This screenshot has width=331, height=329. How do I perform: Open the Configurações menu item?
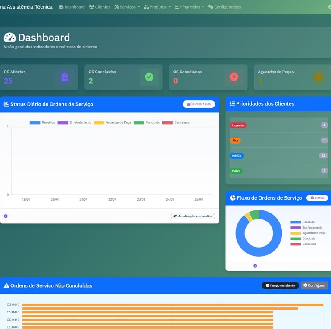(225, 7)
